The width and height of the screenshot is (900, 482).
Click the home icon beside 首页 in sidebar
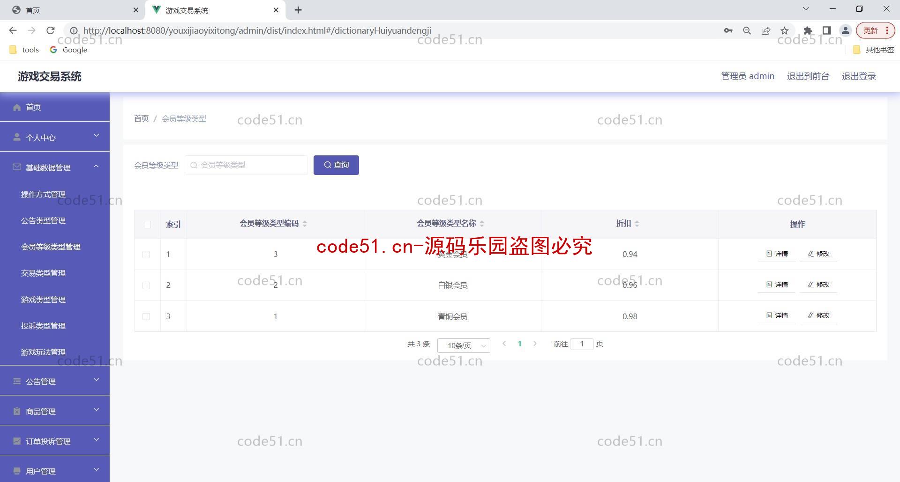(17, 108)
